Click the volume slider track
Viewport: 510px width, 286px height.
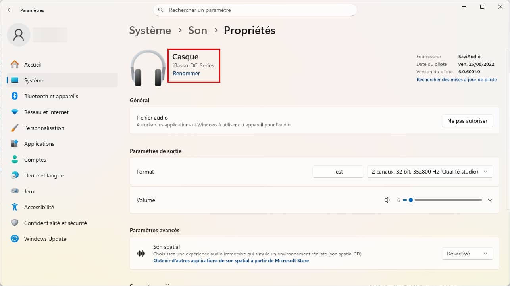coord(448,200)
